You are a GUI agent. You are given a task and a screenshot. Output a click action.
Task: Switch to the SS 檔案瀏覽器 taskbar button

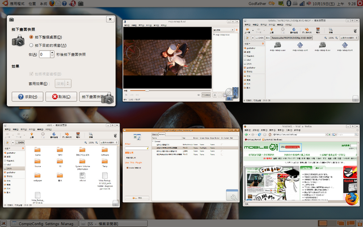(x=113, y=224)
